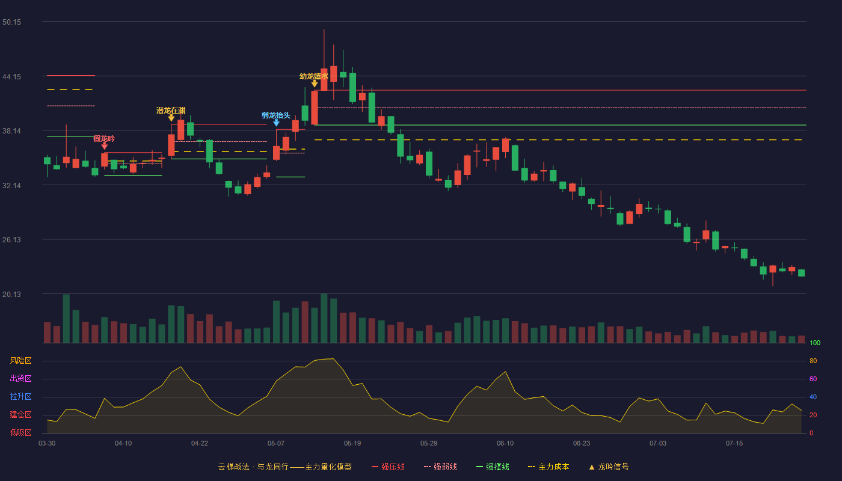842x481 pixels.
Task: Click the 幼龙逮水 signal arrow marker
Action: 314,84
